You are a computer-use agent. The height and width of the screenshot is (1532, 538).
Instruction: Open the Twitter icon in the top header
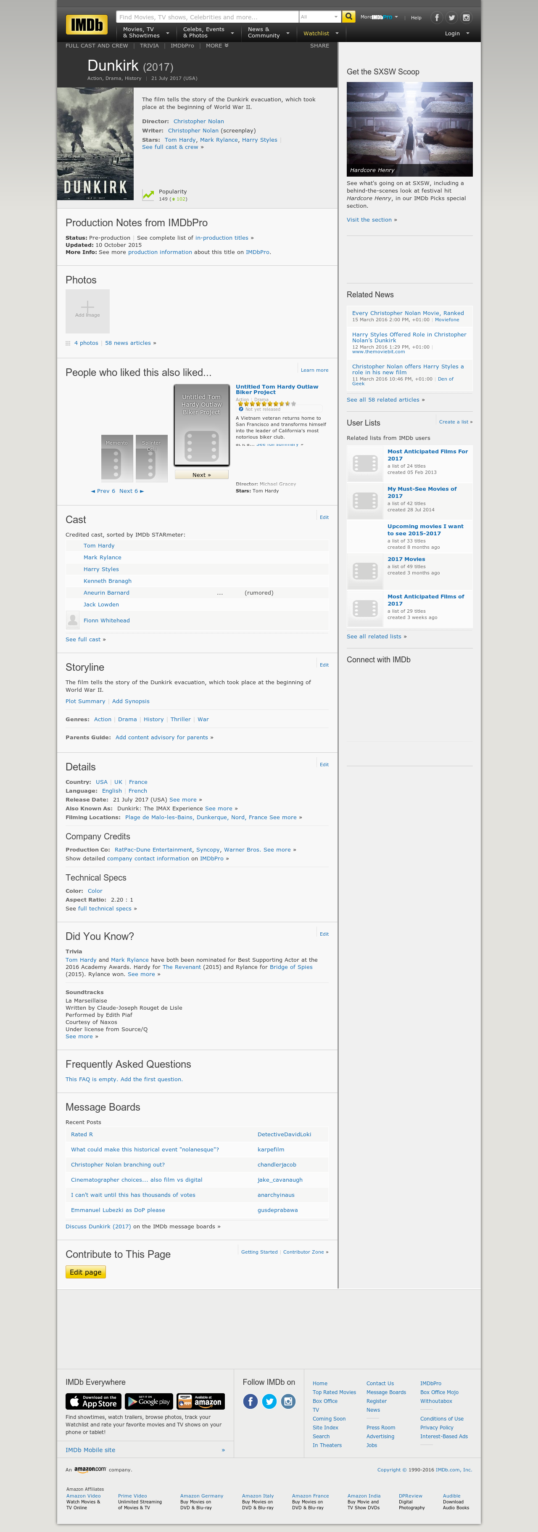pos(452,17)
